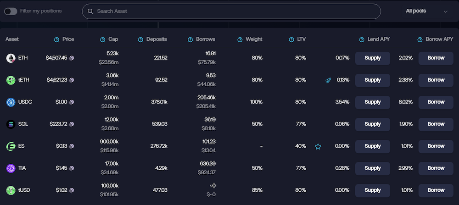The image size is (459, 205).
Task: Click the ES token logo
Action: (11, 146)
